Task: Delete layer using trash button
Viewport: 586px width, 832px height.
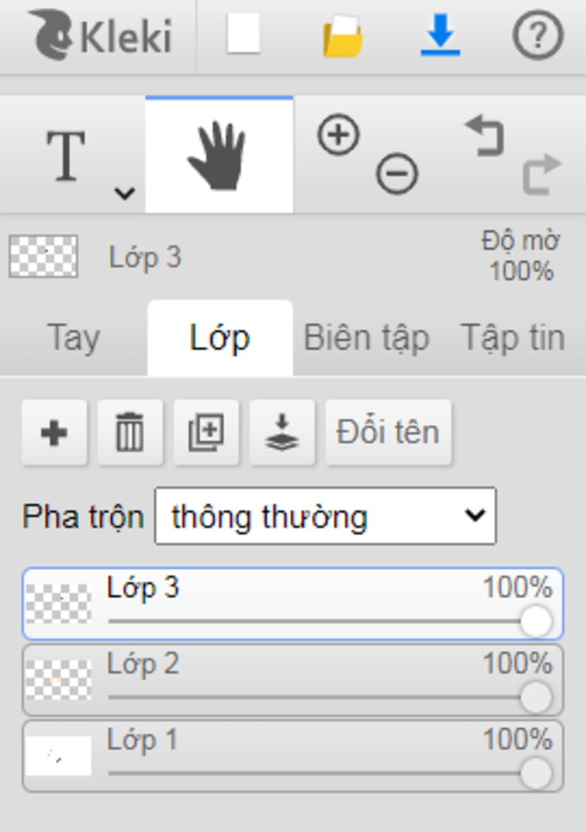Action: coord(130,432)
